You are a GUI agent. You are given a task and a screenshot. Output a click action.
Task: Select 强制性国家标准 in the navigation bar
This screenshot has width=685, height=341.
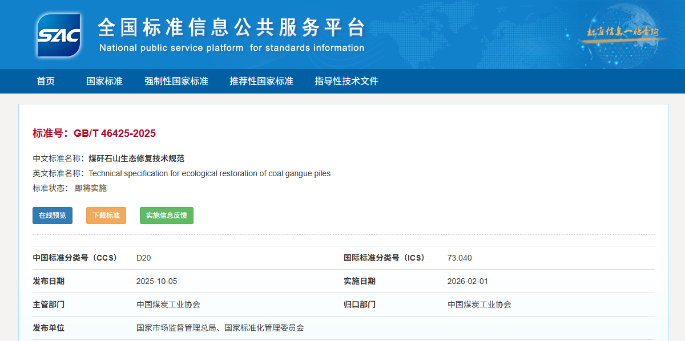[176, 81]
